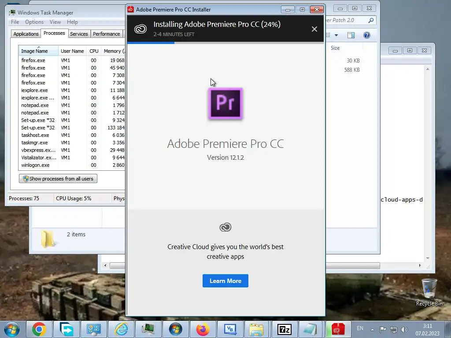The height and width of the screenshot is (338, 451).
Task: Click the Notepad vertical scrollbar up arrow
Action: [428, 69]
